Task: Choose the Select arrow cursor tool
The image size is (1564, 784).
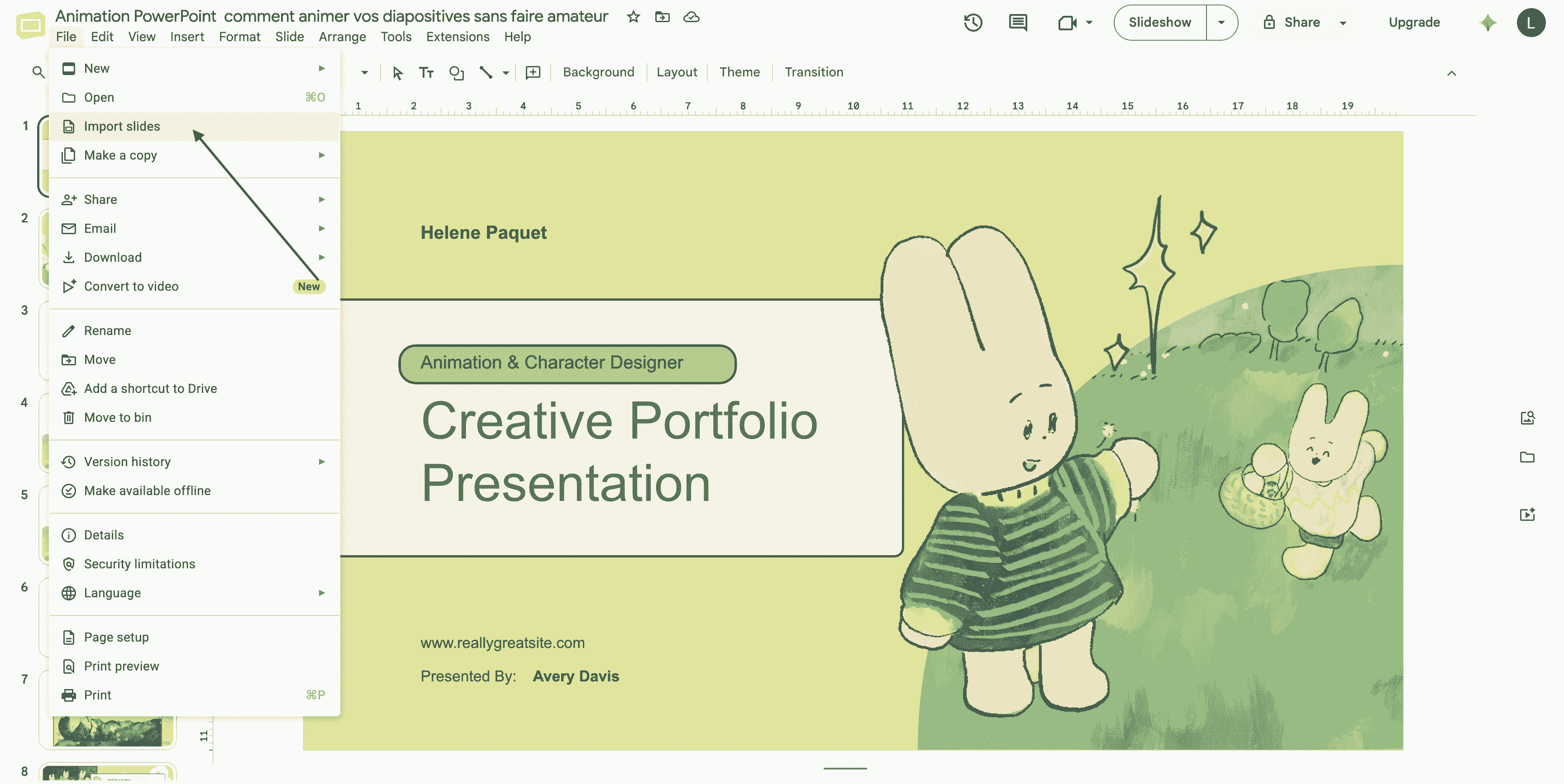Action: tap(397, 72)
